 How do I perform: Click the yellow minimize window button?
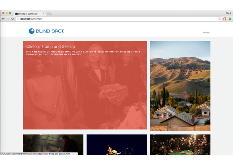7,13
